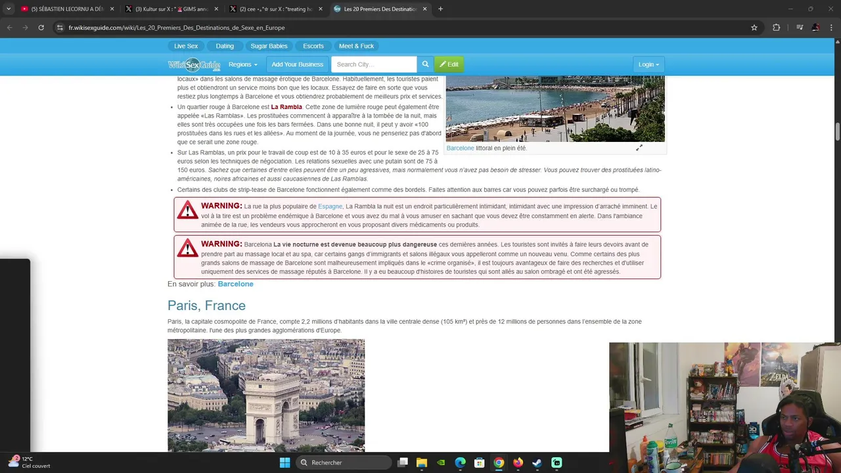Reload the page
This screenshot has width=841, height=473.
click(x=41, y=28)
